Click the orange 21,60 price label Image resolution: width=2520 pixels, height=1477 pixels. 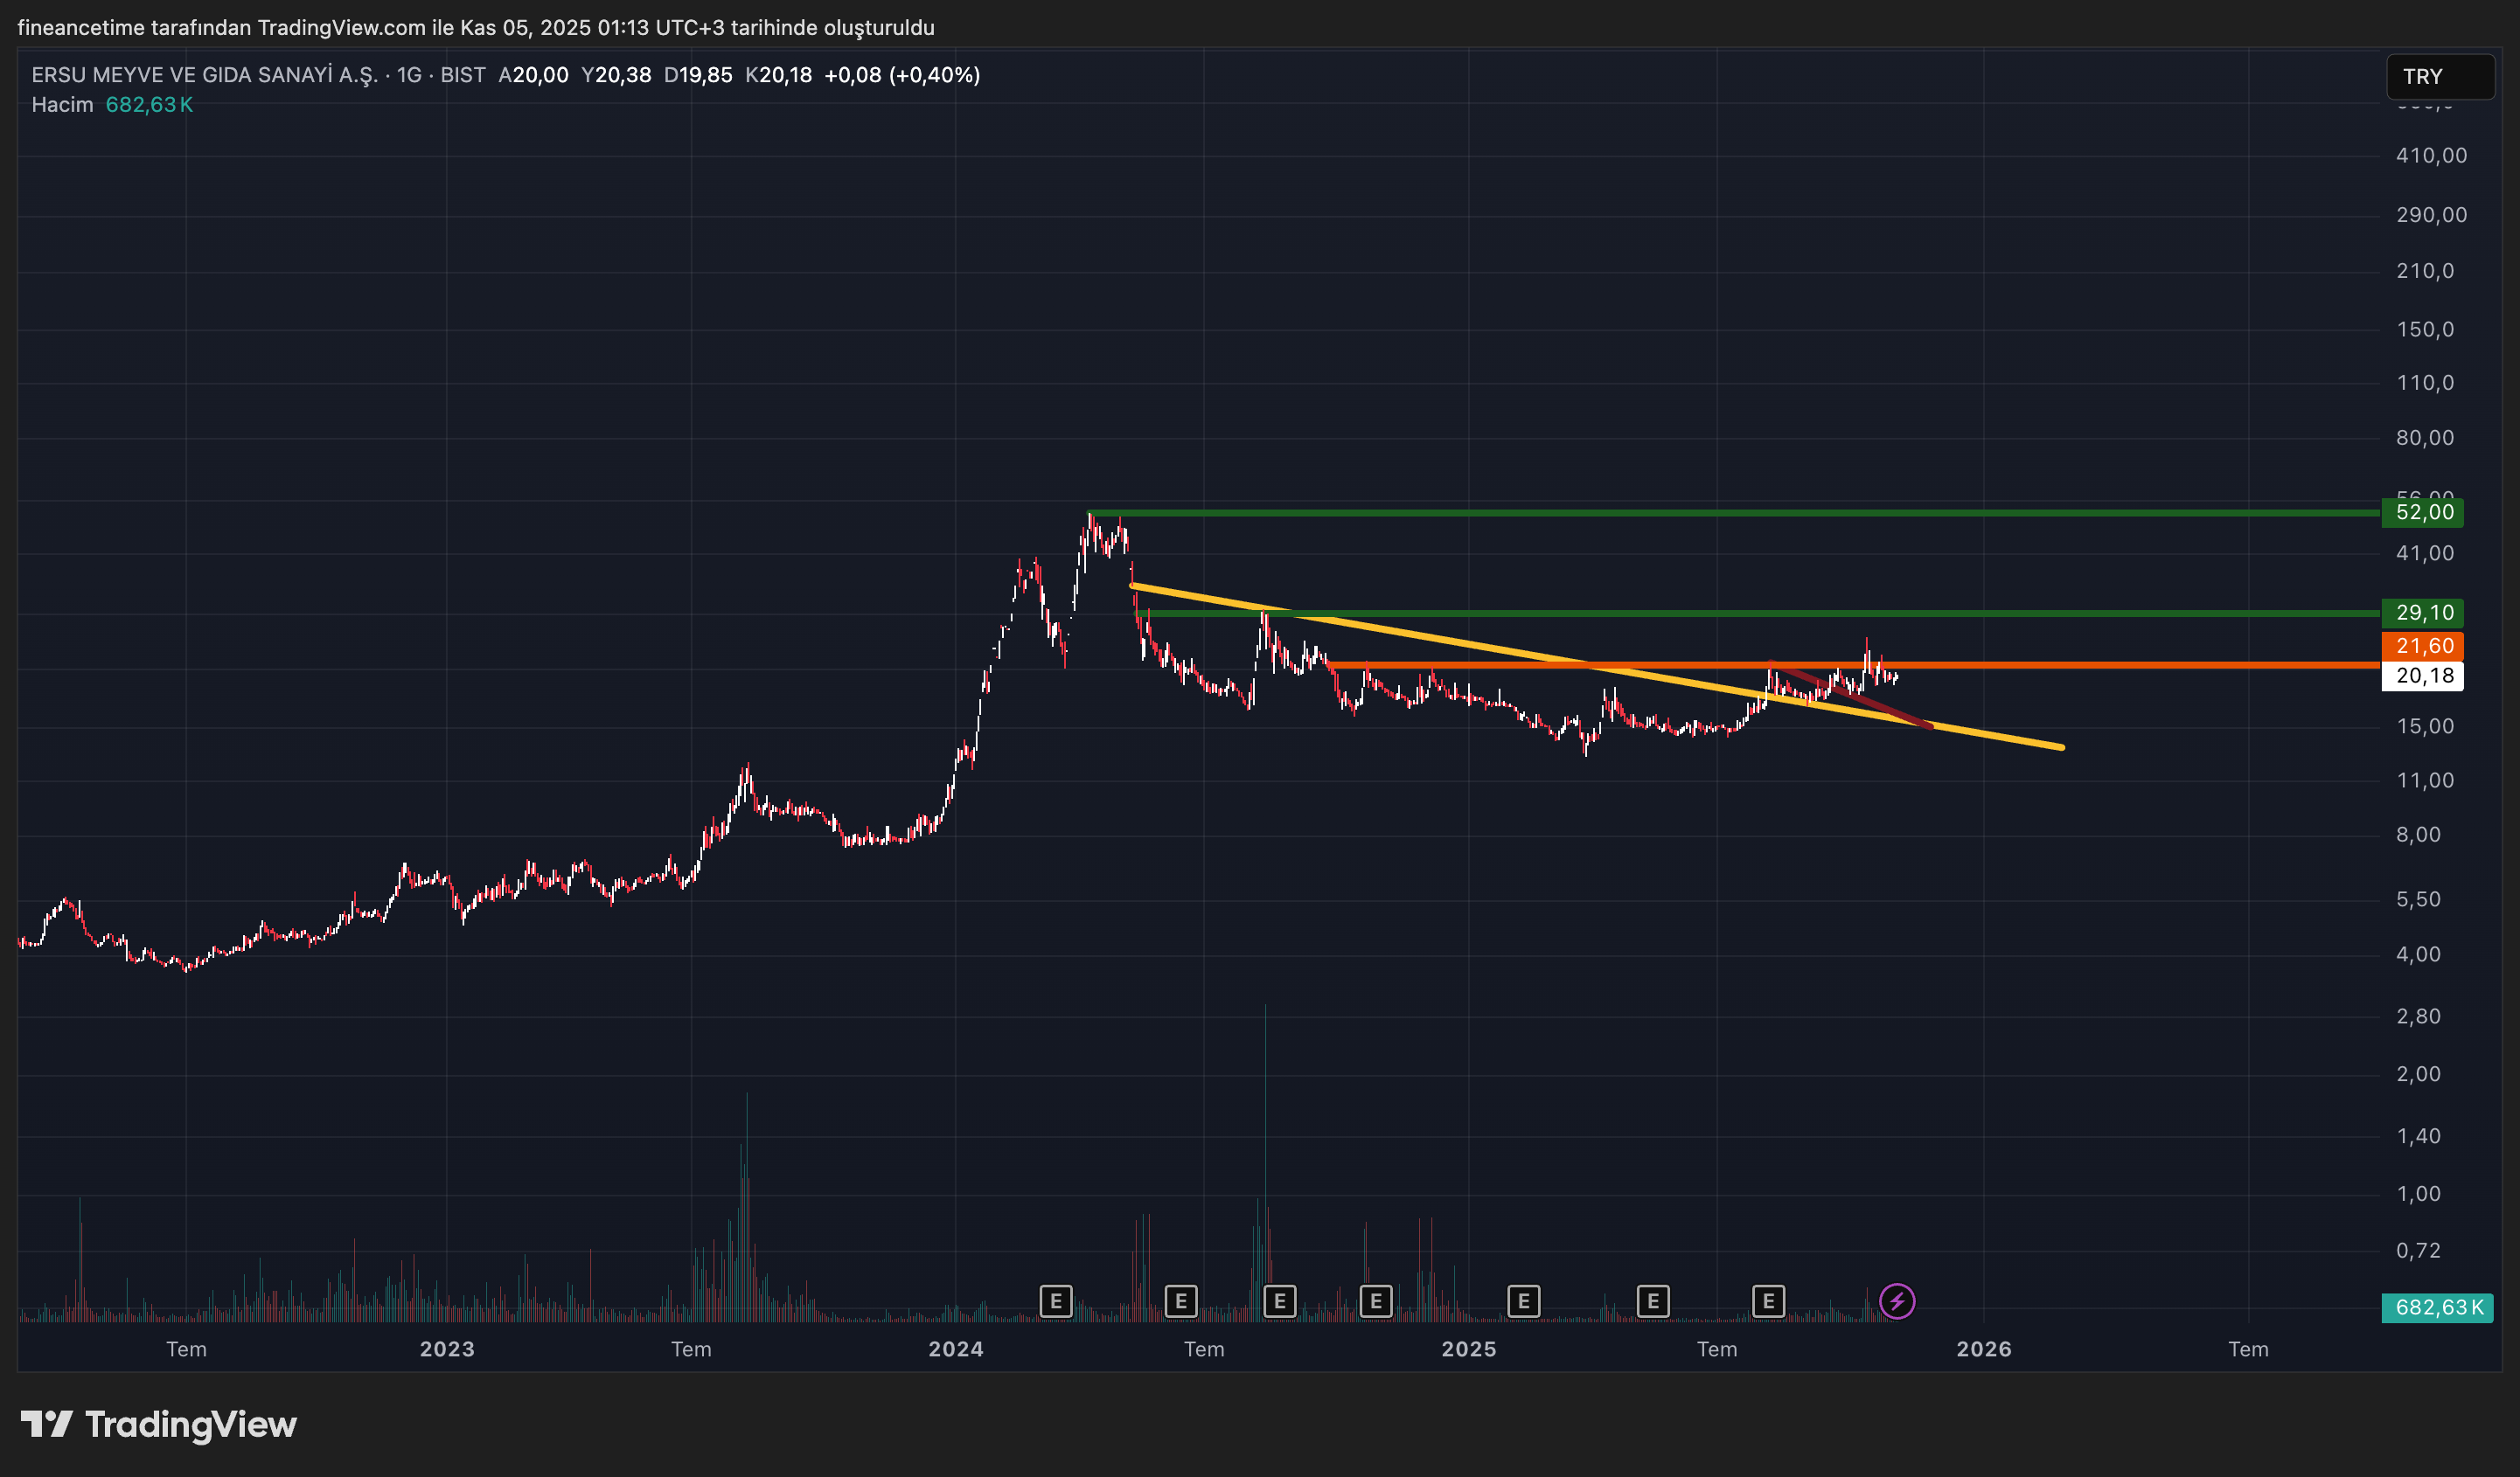tap(2423, 646)
